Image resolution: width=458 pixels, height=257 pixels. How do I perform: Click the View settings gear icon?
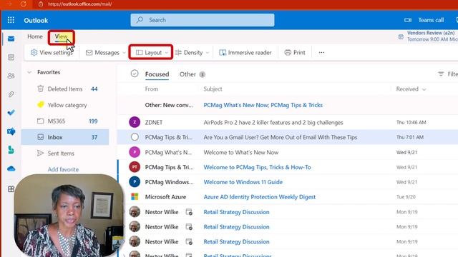pos(34,52)
